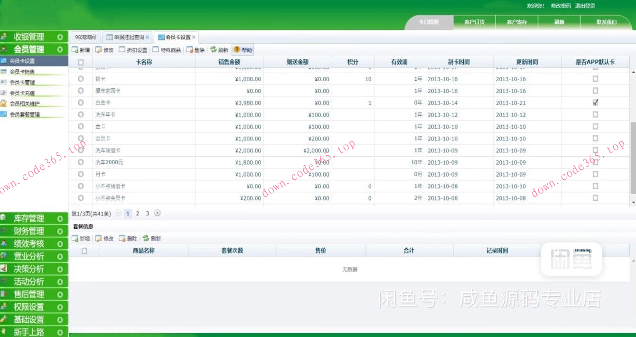This screenshot has width=636, height=337.
Task: Select the radio button for 银卡
Action: tap(80, 79)
